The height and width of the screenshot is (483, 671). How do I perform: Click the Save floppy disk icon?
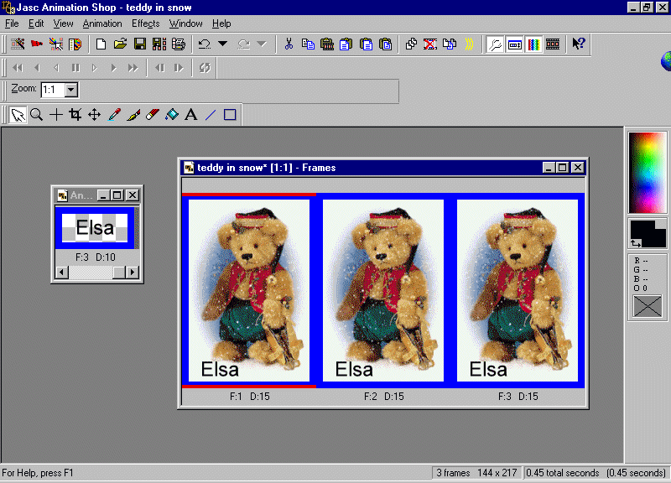tap(140, 44)
